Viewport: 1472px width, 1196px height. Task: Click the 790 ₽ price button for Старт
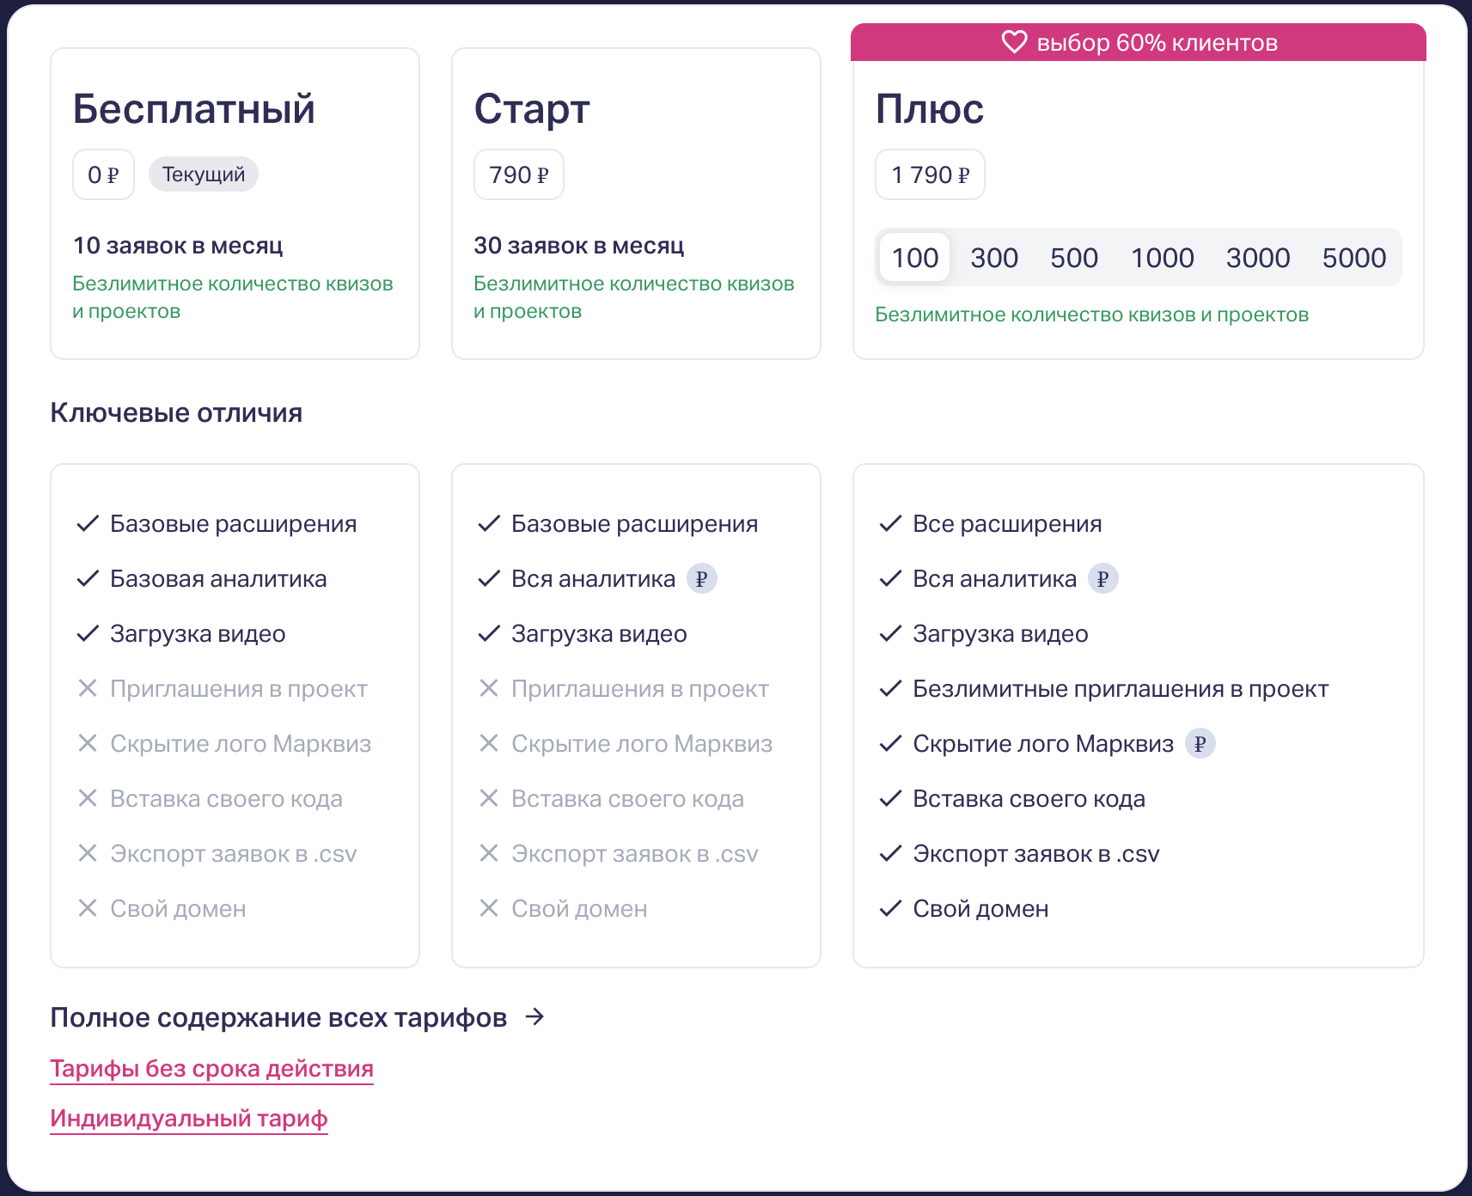(x=519, y=175)
